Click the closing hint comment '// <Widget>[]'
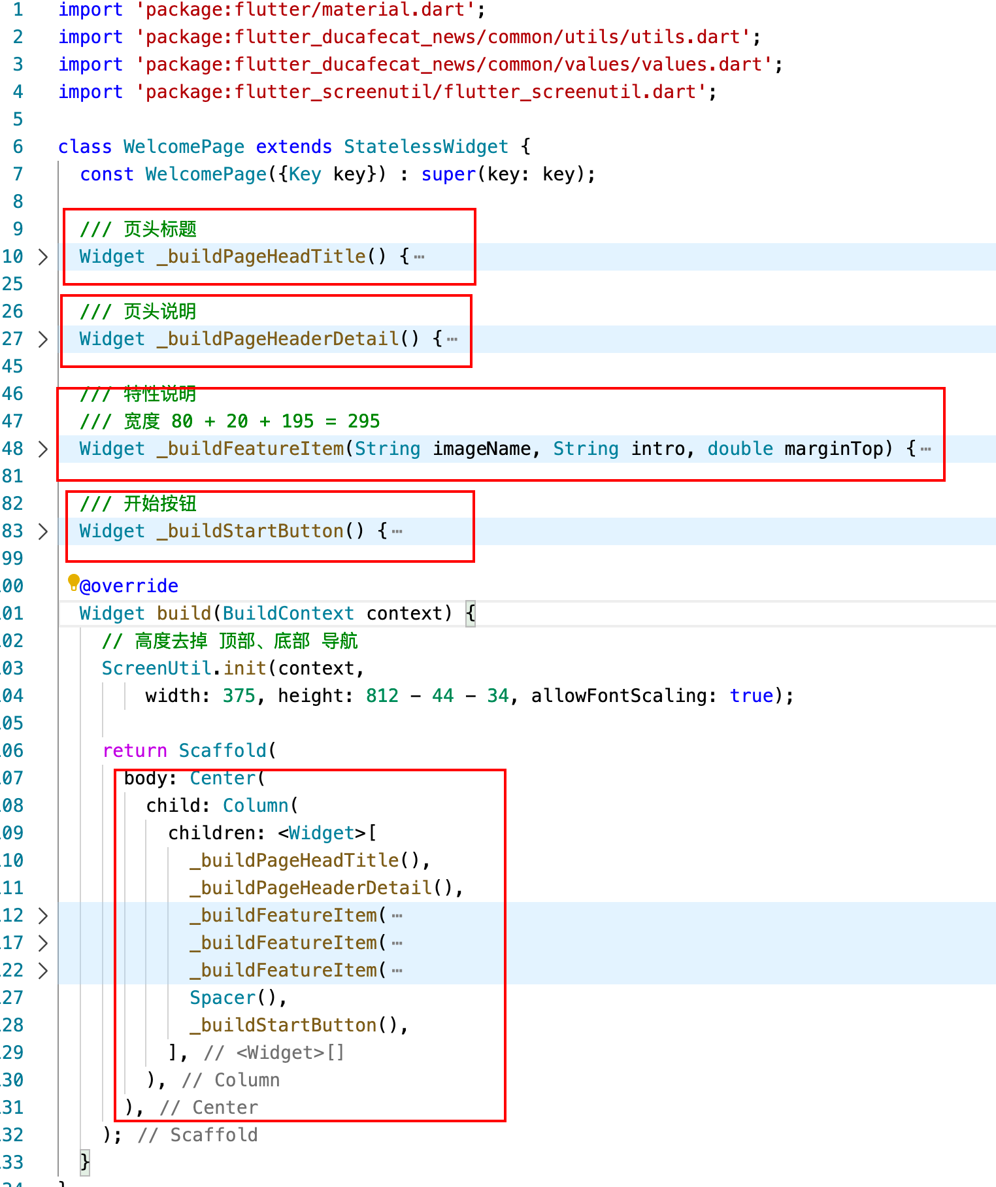996x1187 pixels. pyautogui.click(x=274, y=1053)
